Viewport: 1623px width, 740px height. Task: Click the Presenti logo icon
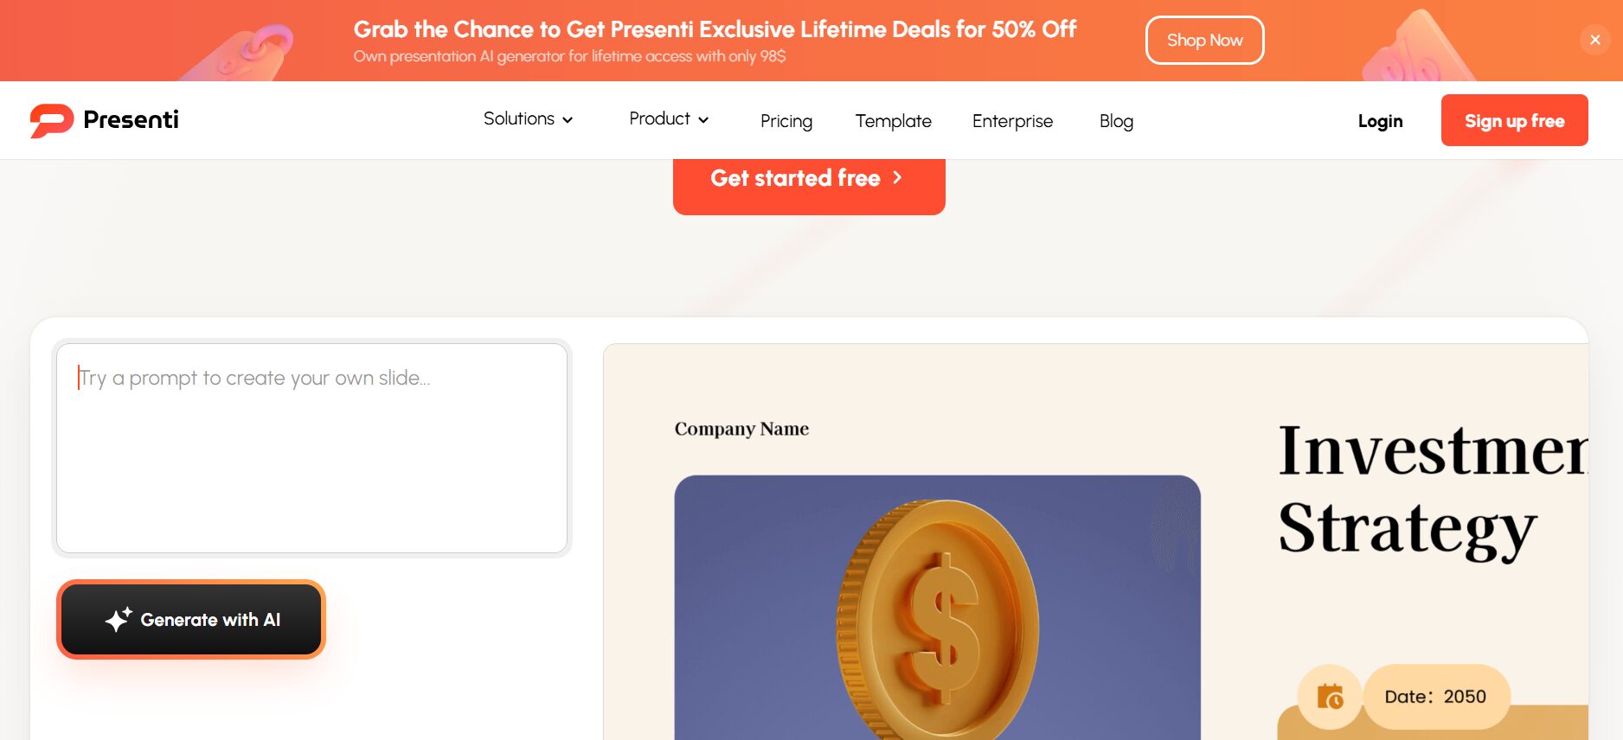pyautogui.click(x=51, y=120)
